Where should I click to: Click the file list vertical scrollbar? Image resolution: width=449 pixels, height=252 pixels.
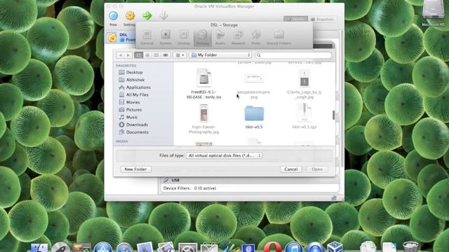click(333, 115)
